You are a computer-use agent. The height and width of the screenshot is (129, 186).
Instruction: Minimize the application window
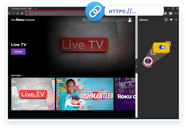[168, 8]
